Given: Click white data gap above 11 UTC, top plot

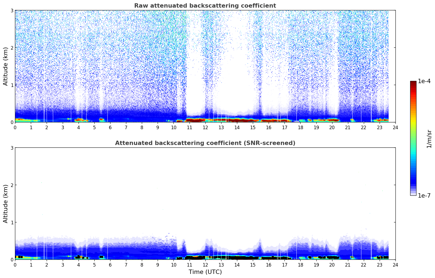Looking at the screenshot, I should pos(195,68).
